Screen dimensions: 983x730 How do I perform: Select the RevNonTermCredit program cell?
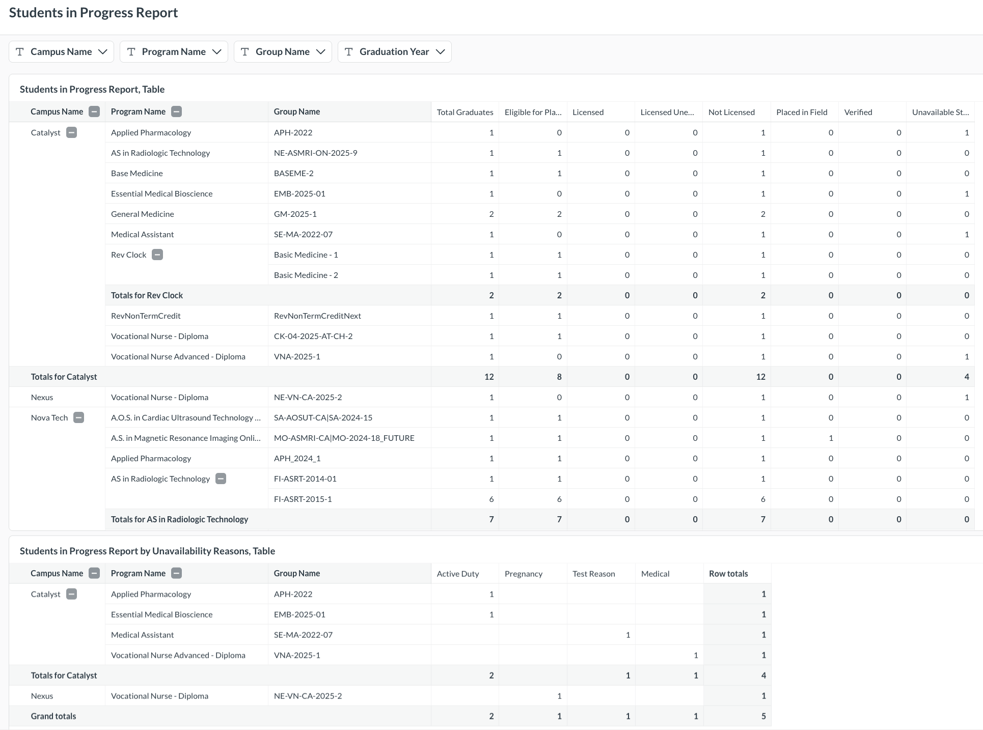(186, 316)
